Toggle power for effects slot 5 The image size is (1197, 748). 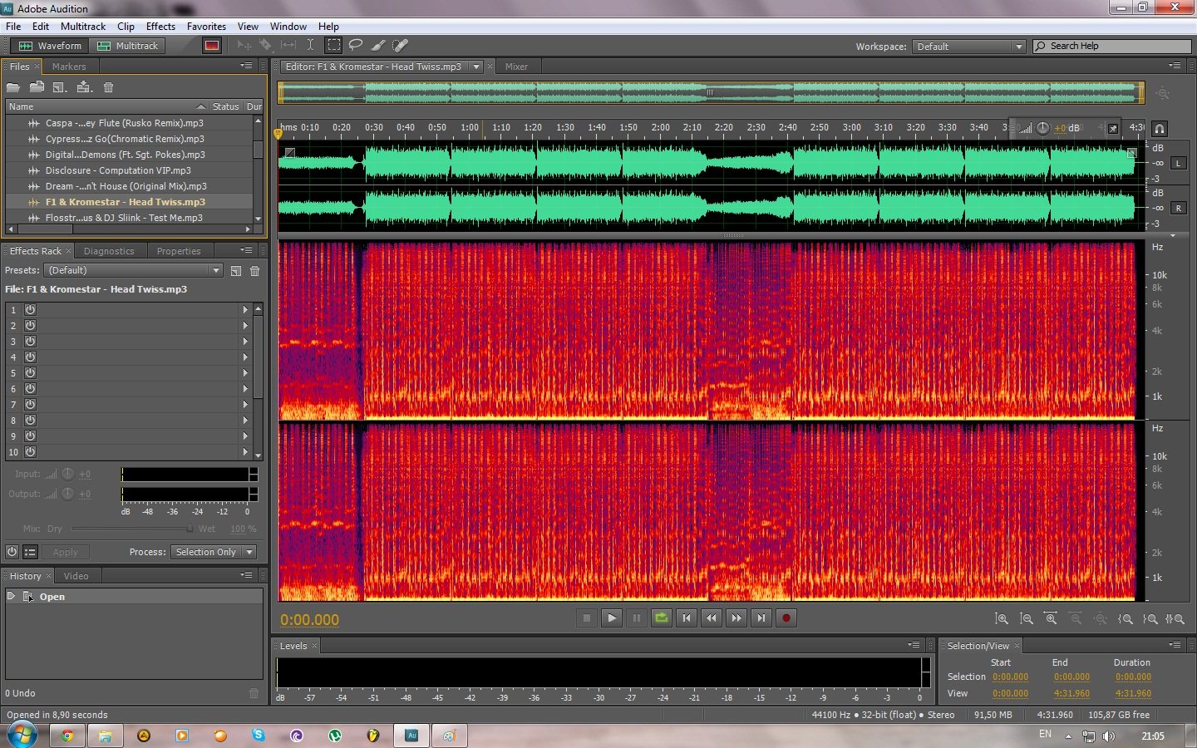pos(30,372)
